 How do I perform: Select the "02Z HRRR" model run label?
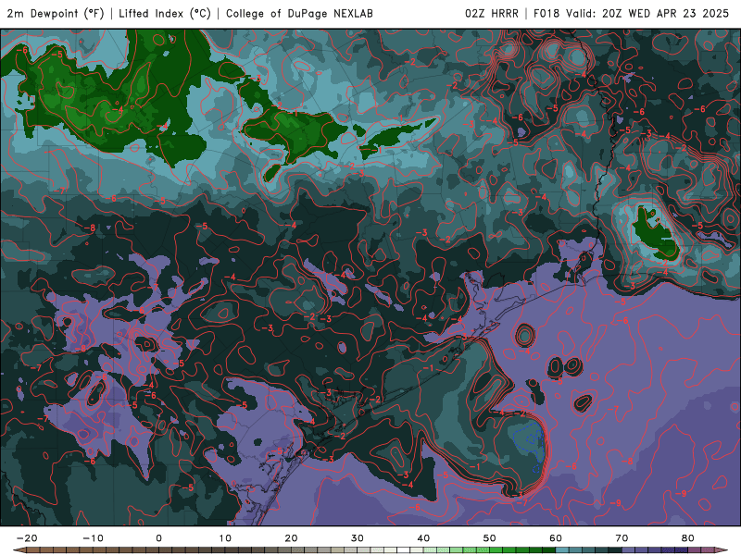pos(492,14)
